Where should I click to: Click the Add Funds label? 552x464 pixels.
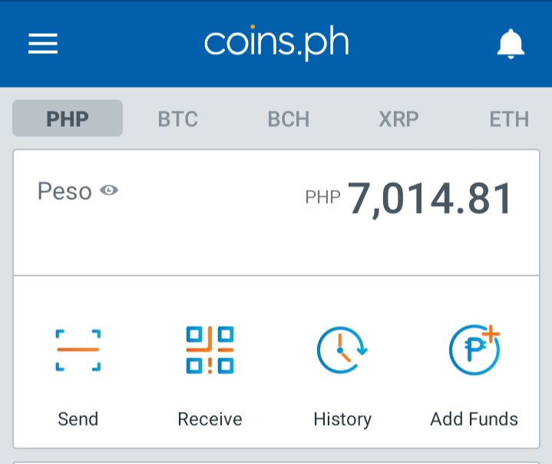tap(474, 419)
